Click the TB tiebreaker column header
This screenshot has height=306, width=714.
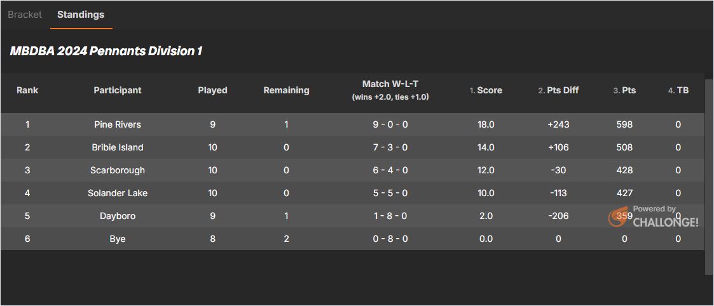(679, 90)
